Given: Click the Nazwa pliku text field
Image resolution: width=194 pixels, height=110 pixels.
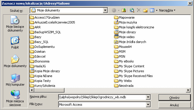Looking at the screenshot, I should click(102, 97).
